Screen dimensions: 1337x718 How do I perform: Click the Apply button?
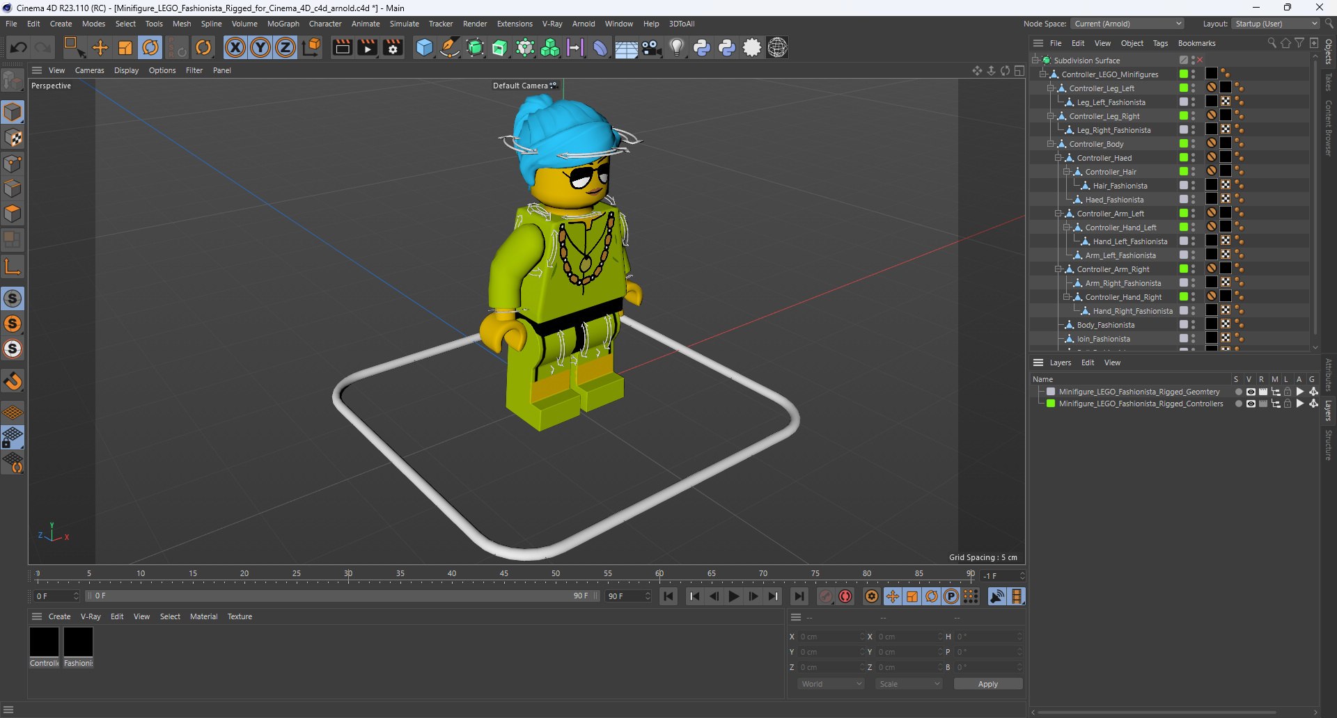click(988, 684)
